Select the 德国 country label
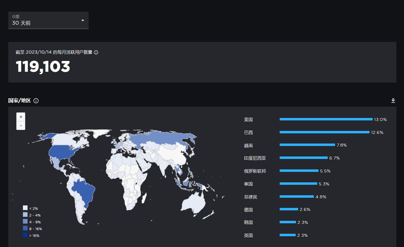The height and width of the screenshot is (247, 404). point(248,210)
